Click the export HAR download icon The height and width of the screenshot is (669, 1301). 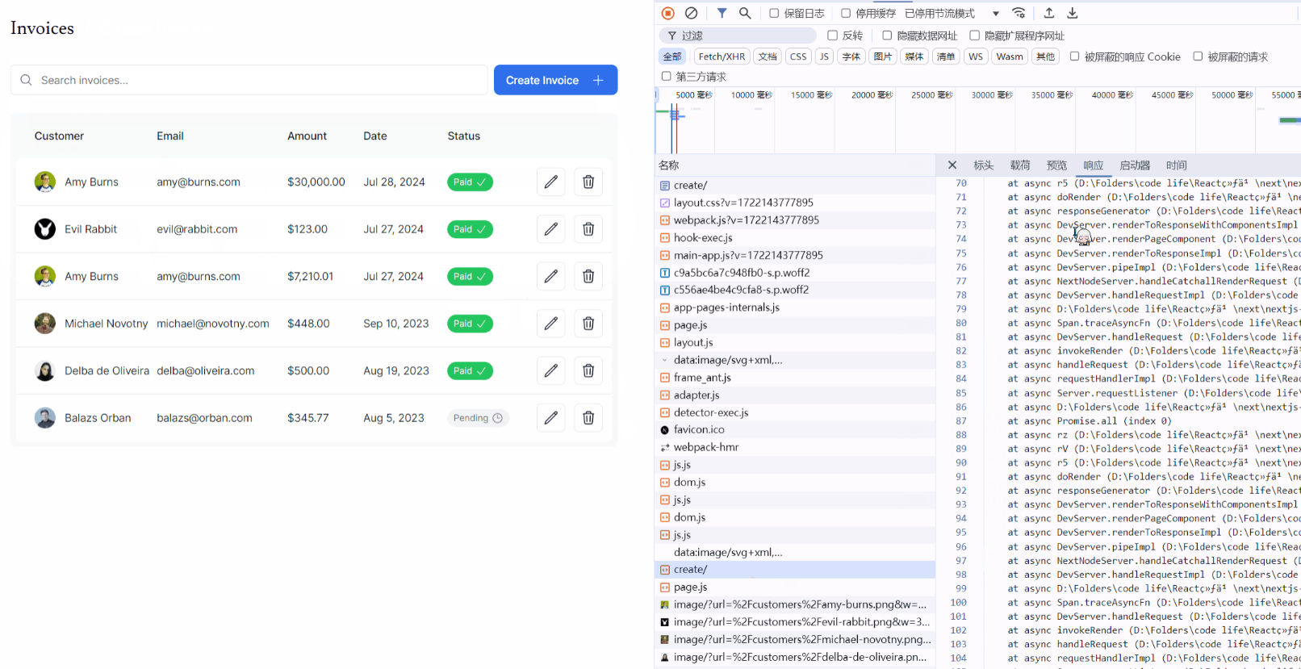(1073, 13)
